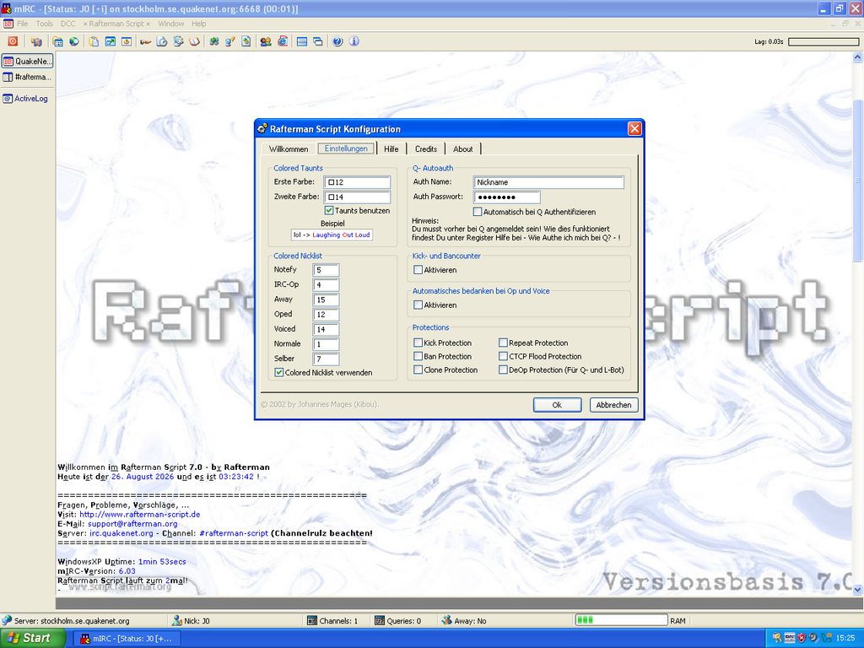Click the Ok button

pos(557,404)
